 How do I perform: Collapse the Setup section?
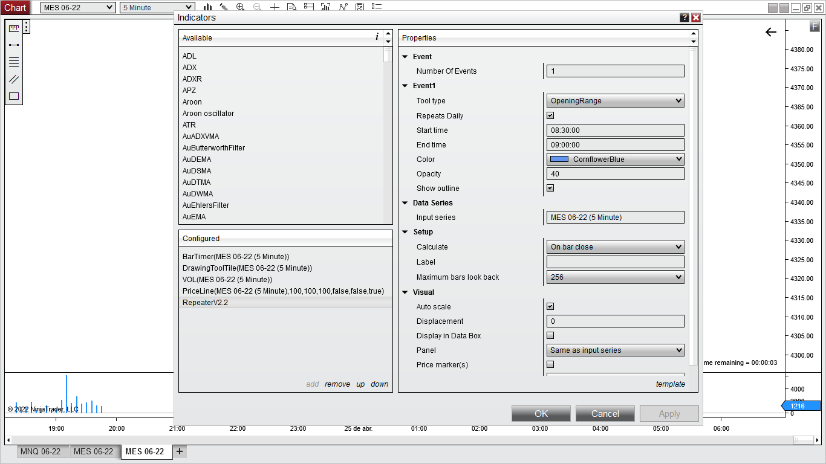(x=405, y=232)
